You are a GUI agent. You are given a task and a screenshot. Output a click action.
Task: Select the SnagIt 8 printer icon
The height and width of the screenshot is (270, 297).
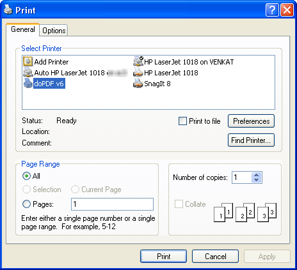tap(138, 83)
